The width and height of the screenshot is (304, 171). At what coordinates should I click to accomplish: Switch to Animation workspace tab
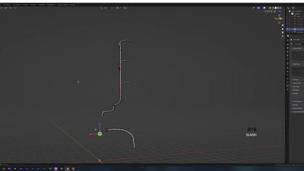[33, 5]
